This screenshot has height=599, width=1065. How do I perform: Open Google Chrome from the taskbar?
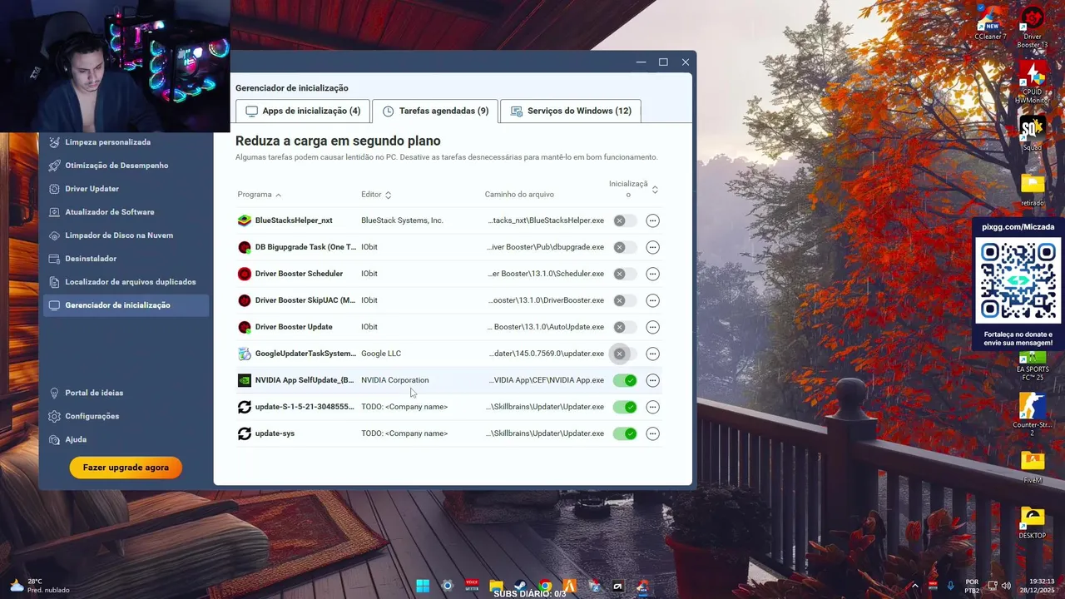tap(545, 586)
